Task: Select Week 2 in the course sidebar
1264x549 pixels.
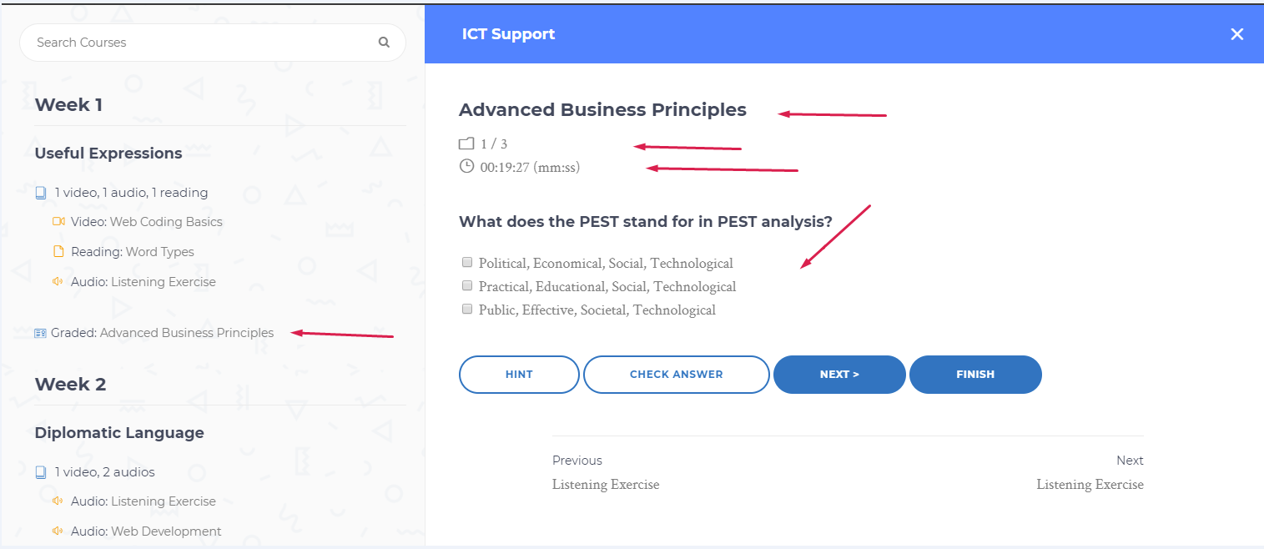Action: point(68,384)
